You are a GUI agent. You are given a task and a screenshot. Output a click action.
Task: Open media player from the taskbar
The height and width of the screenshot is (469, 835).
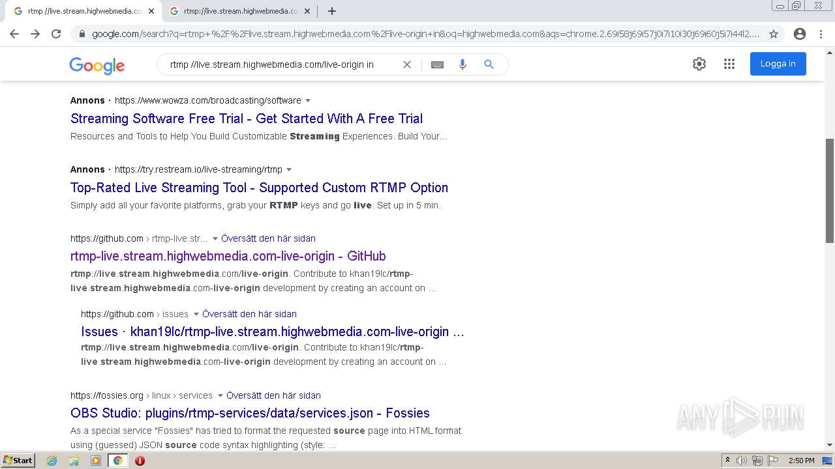point(96,461)
